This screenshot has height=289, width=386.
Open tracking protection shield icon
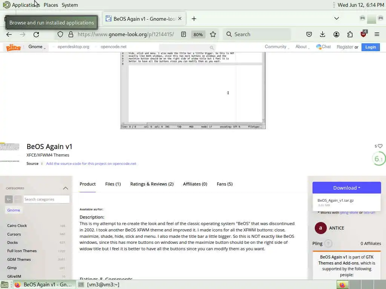click(60, 34)
